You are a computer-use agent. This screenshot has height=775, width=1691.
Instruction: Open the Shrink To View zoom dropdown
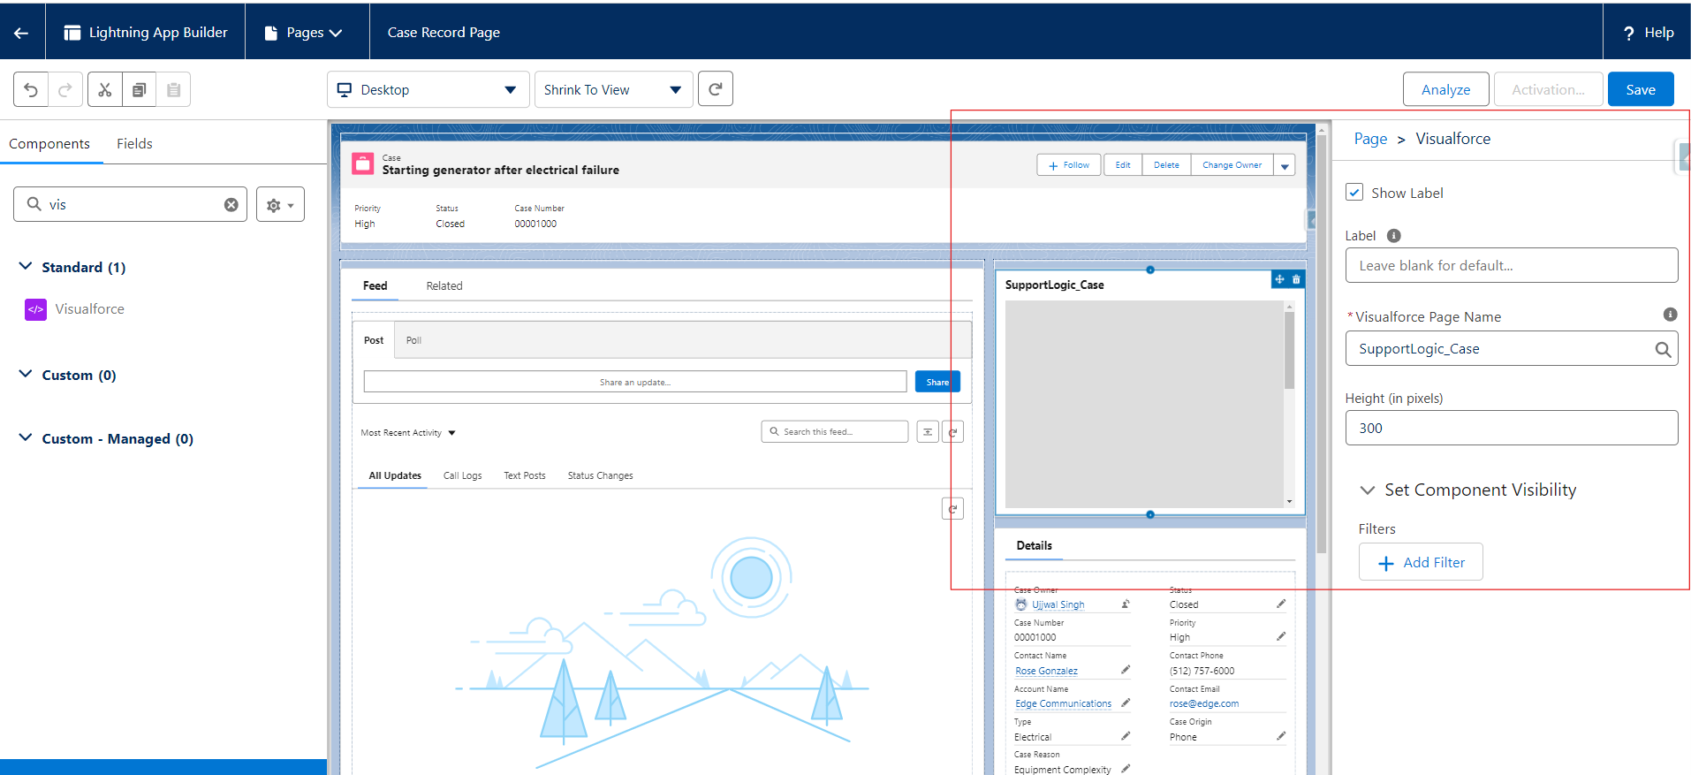613,89
